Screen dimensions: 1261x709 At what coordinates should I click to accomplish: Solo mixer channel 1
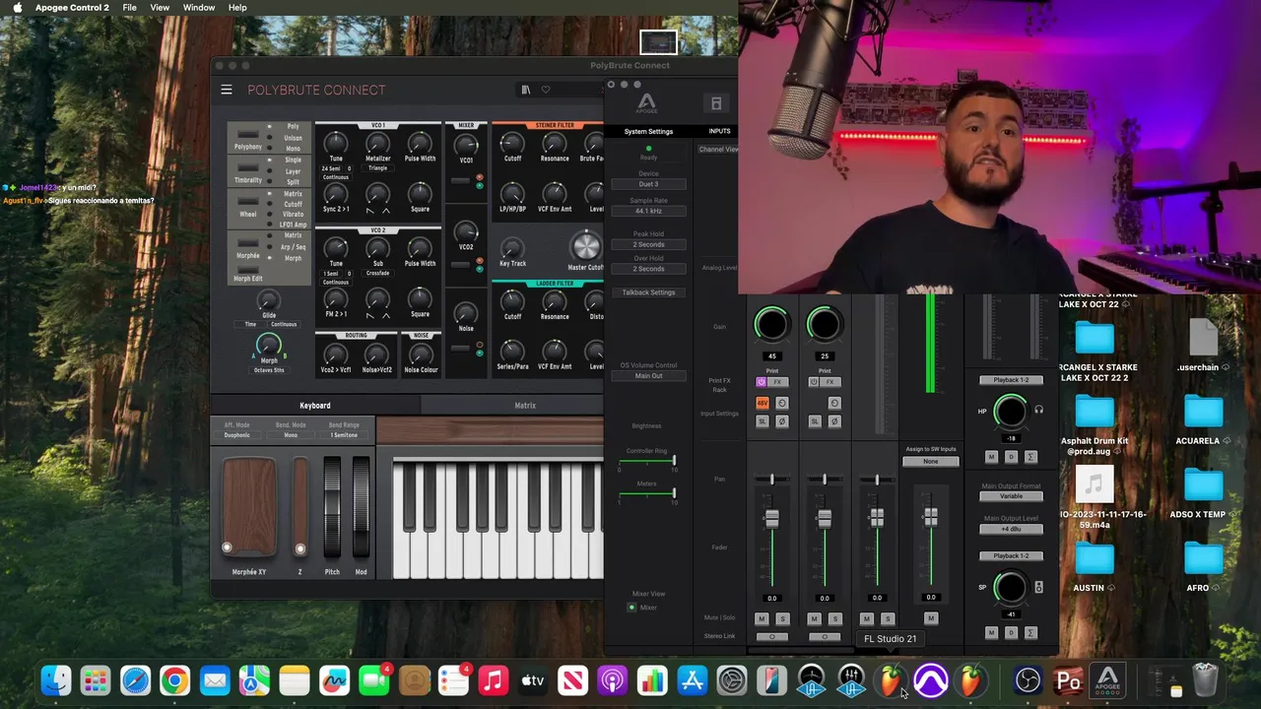[x=782, y=618]
